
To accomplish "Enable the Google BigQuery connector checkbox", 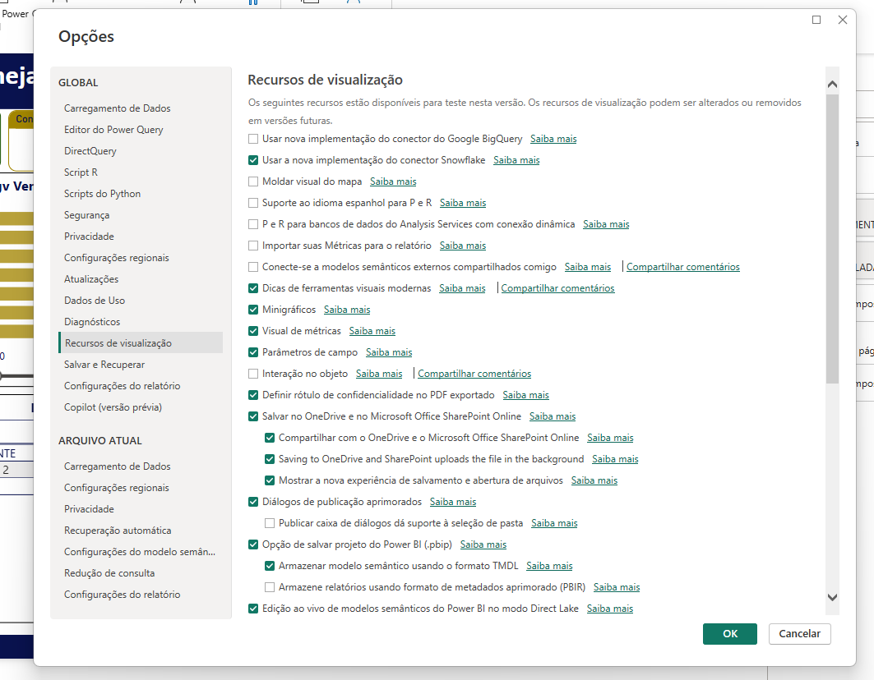I will pos(253,139).
